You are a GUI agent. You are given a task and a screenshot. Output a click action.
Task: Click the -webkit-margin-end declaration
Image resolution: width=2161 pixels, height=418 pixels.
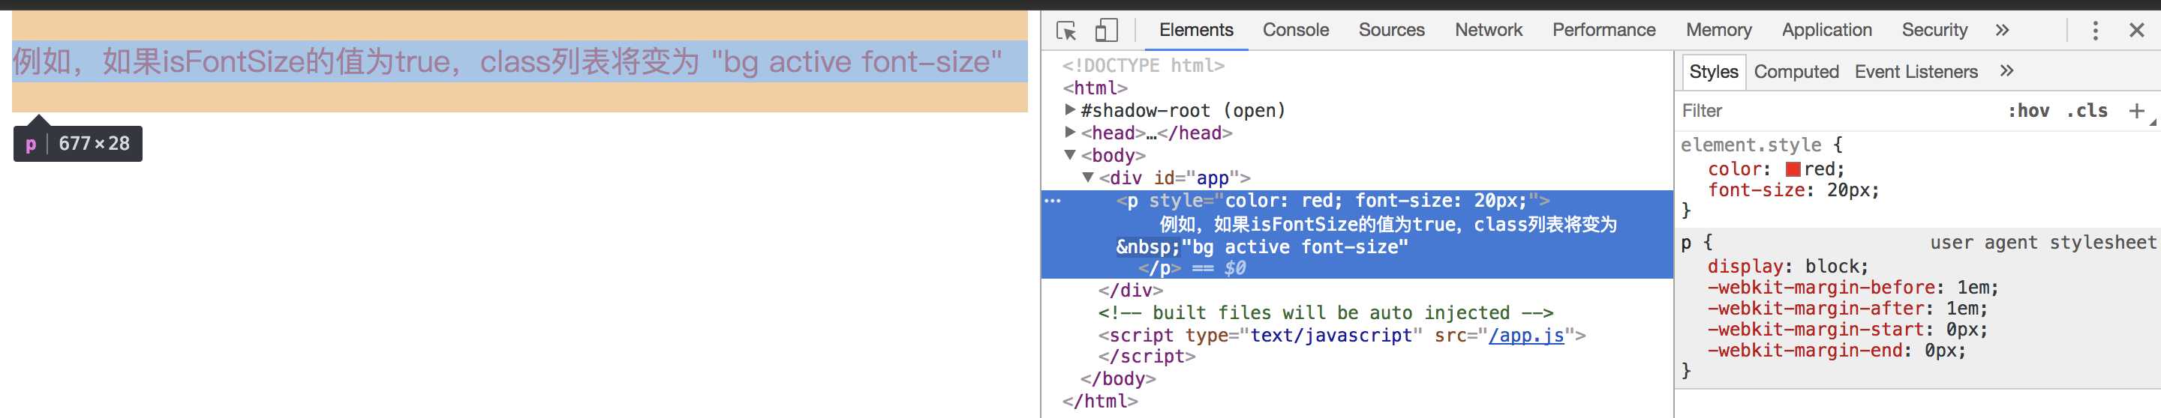click(1836, 350)
